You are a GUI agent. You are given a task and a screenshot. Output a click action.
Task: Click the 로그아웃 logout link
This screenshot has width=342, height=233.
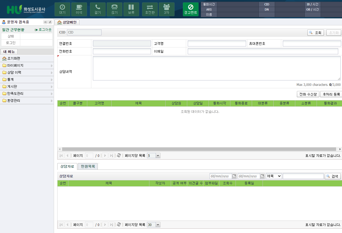click(43, 30)
